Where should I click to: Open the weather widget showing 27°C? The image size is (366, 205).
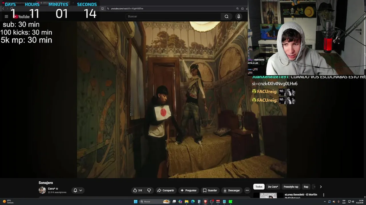coord(8,202)
